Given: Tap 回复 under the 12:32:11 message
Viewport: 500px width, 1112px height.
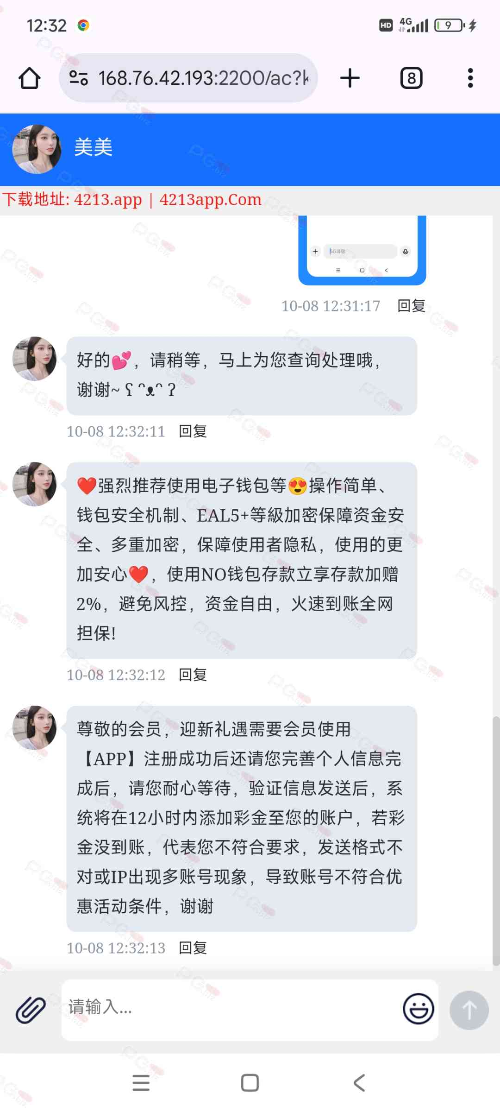Looking at the screenshot, I should click(x=193, y=431).
